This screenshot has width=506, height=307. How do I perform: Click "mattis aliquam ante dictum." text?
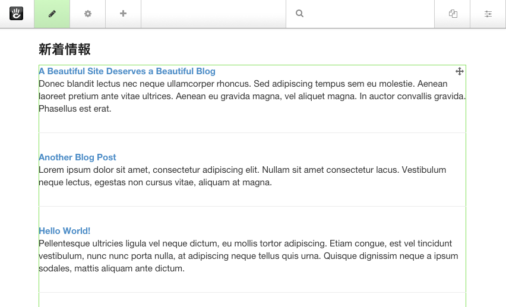pyautogui.click(x=131, y=268)
